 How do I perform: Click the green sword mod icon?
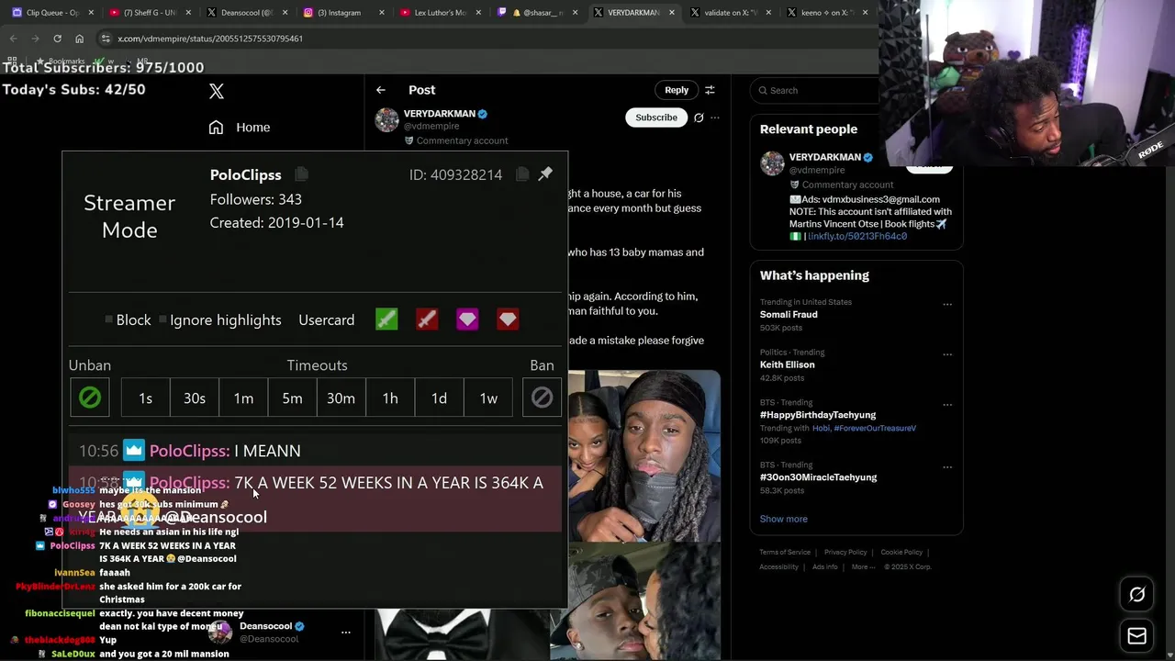click(386, 319)
